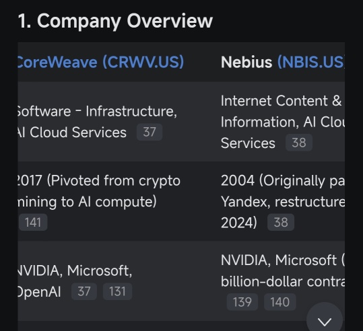Open the (NBIS.US) ticker link
363x331 pixels.
coord(311,62)
